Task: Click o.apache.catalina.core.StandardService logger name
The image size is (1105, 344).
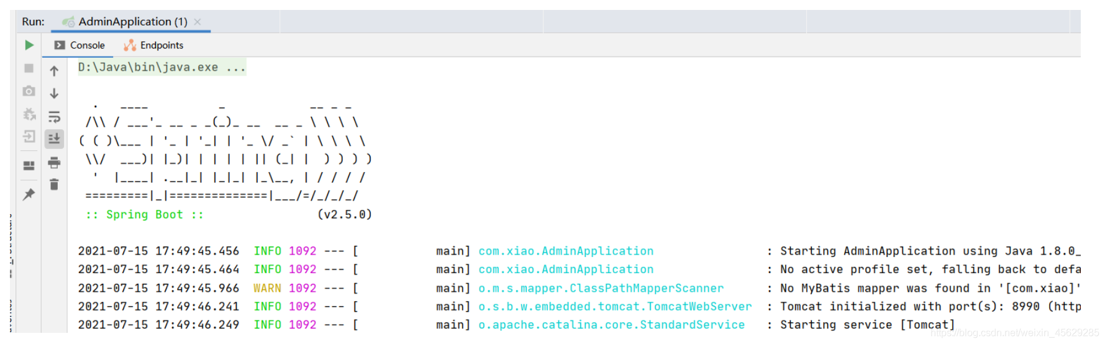Action: coord(611,325)
